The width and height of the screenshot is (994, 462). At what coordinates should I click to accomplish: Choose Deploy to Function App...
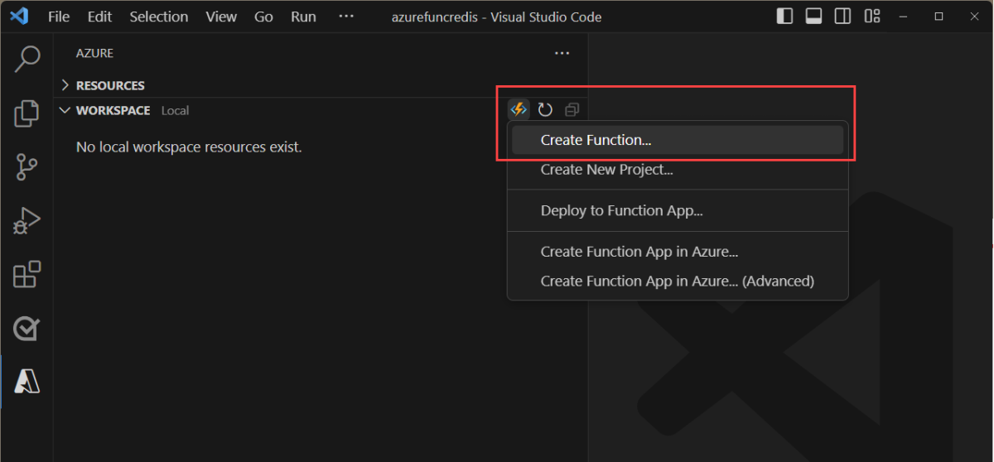pos(621,210)
